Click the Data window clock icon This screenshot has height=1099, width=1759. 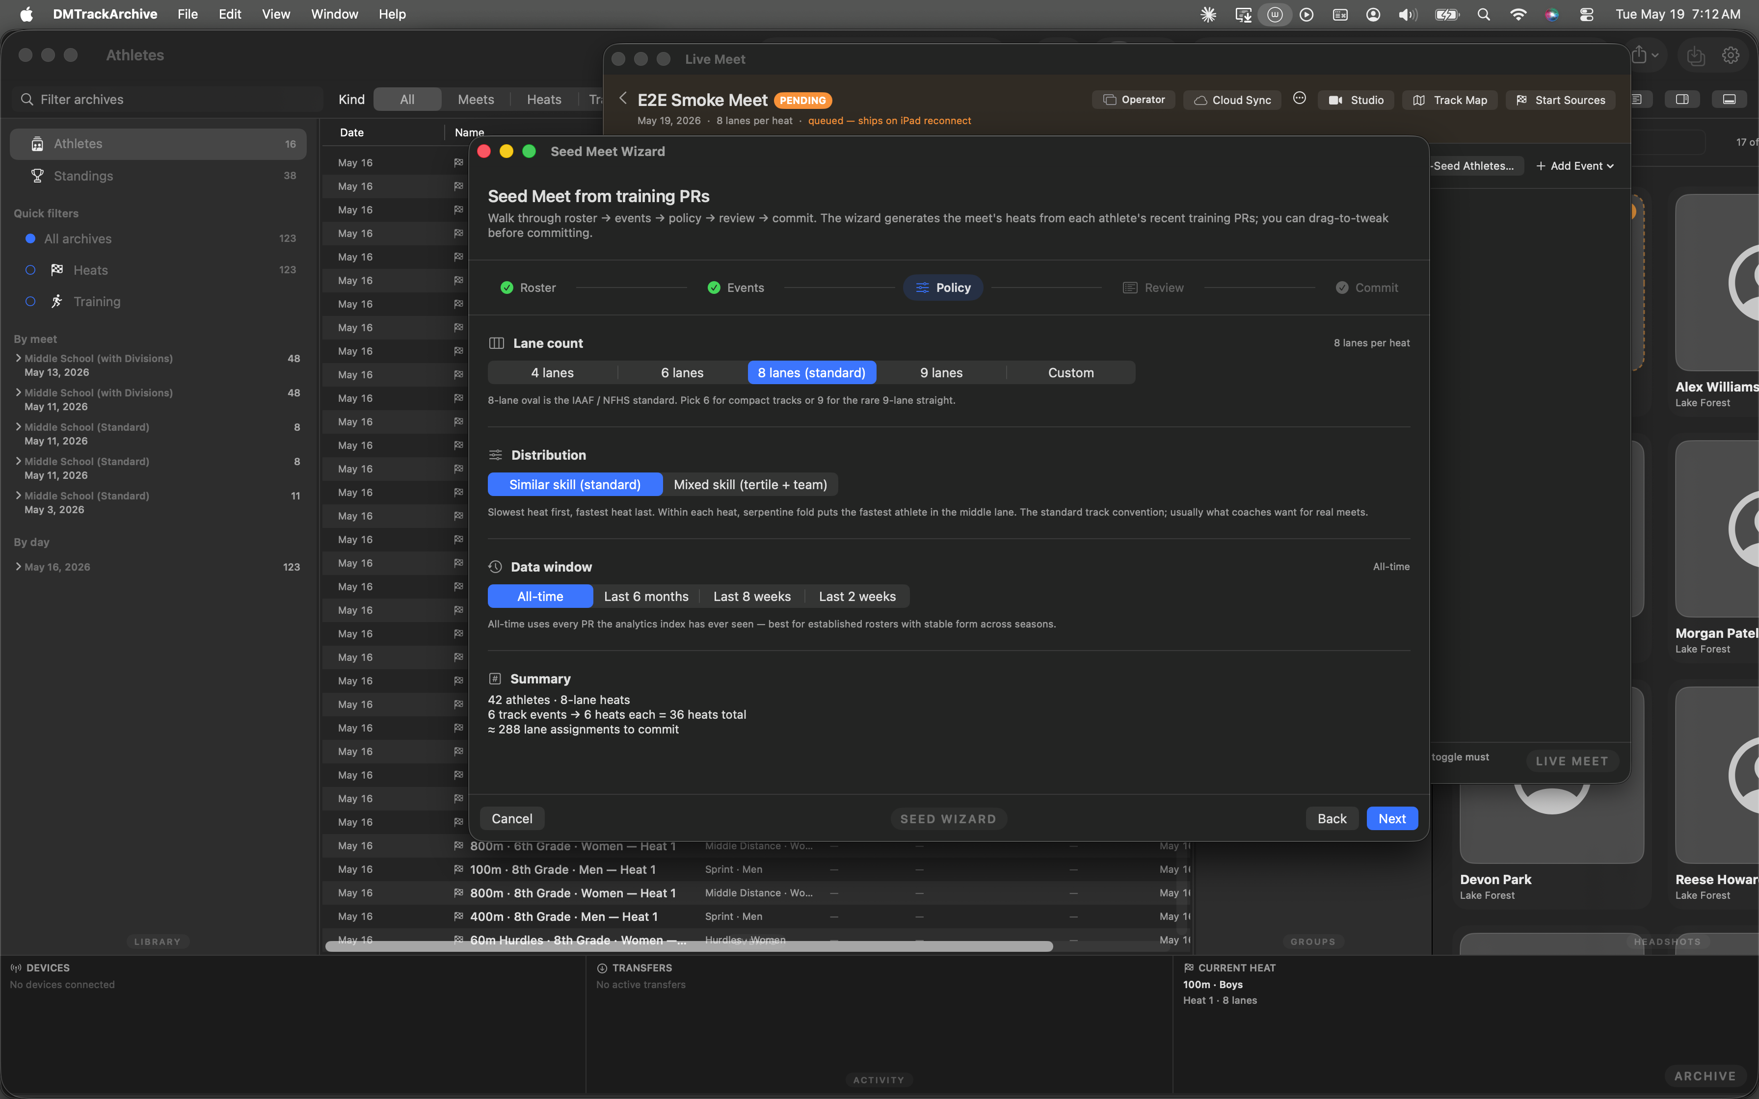pos(495,567)
